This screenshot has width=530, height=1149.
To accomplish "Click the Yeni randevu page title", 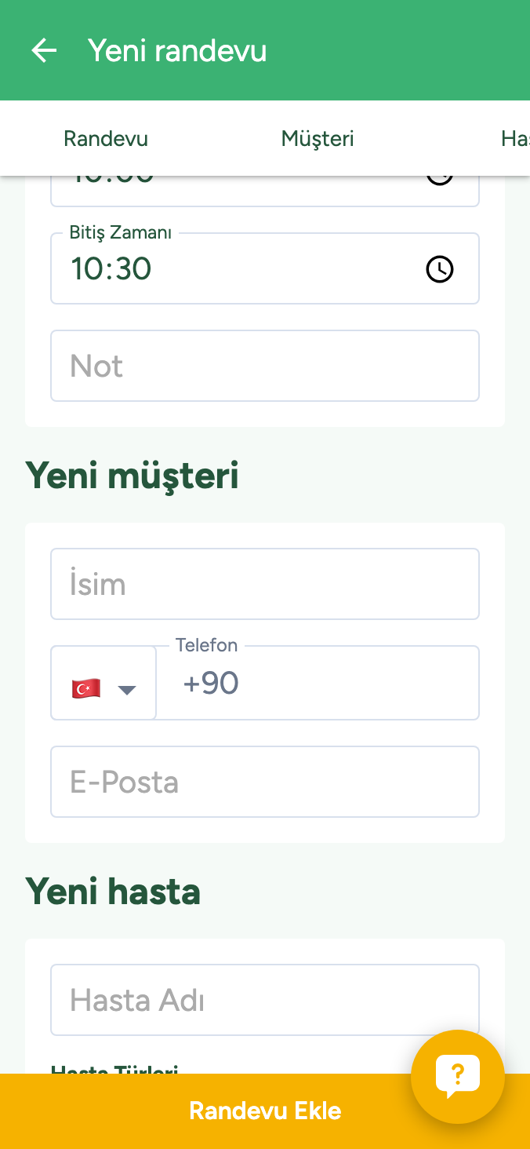I will coord(177,51).
